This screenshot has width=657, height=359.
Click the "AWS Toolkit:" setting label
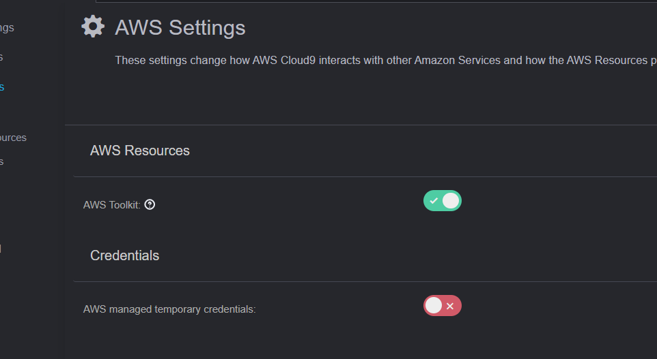tap(112, 205)
